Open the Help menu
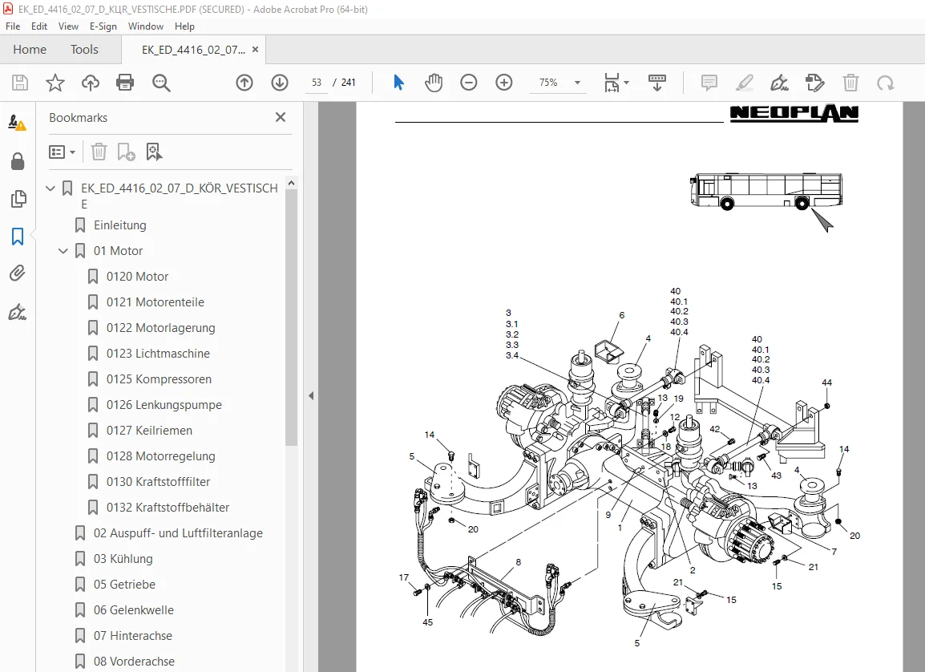 click(184, 26)
